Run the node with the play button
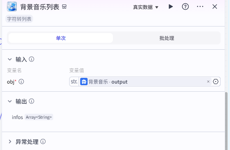 (171, 7)
